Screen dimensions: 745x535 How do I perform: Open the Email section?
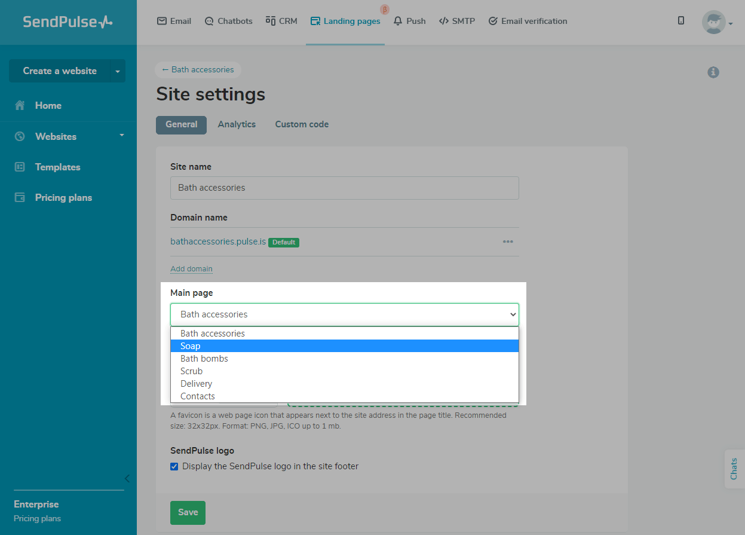click(174, 21)
